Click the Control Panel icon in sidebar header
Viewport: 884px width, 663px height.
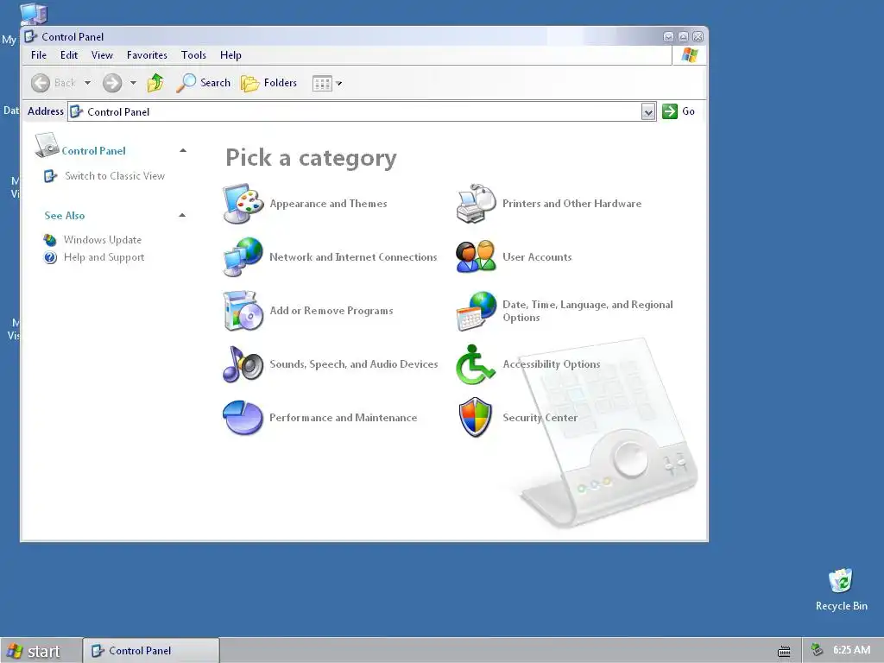[47, 145]
